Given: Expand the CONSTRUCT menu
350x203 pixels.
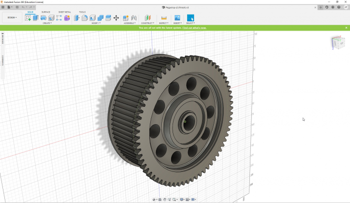Looking at the screenshot, I should (148, 23).
